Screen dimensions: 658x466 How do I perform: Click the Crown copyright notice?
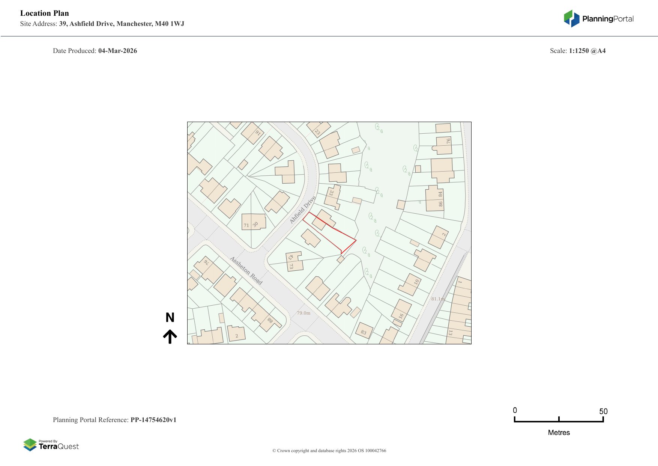pyautogui.click(x=329, y=451)
